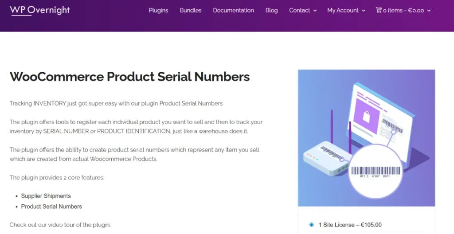Click the "Product Serial Numbers" bullet item
The image size is (454, 234).
pyautogui.click(x=51, y=207)
